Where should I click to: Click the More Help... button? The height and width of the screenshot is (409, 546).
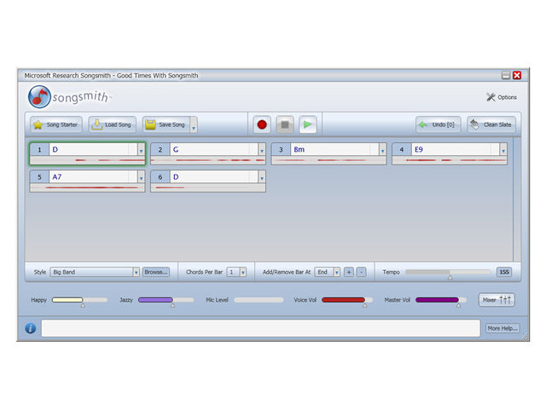click(502, 328)
